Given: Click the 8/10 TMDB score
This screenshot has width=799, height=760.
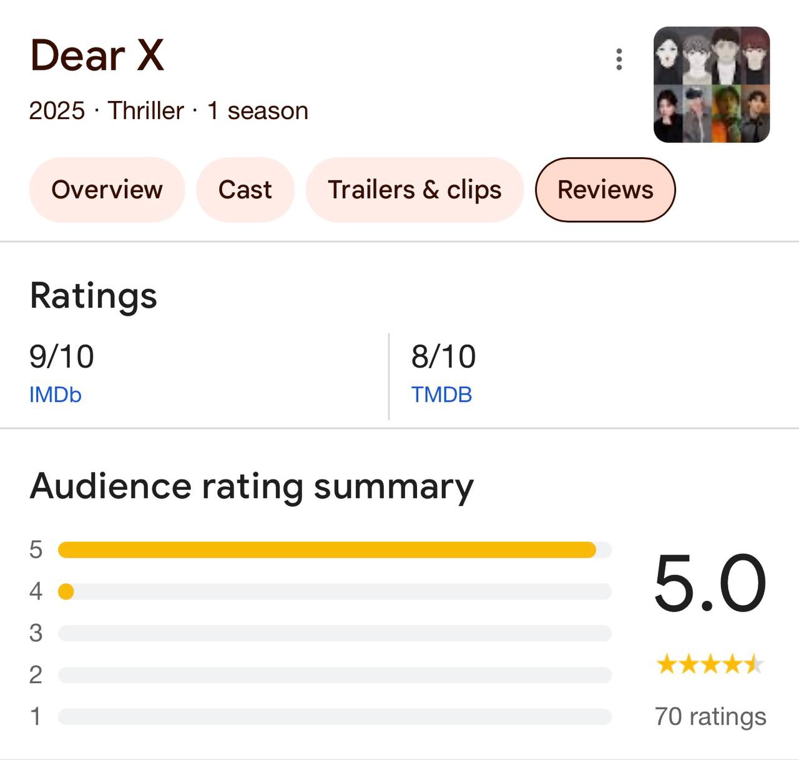Looking at the screenshot, I should point(443,356).
